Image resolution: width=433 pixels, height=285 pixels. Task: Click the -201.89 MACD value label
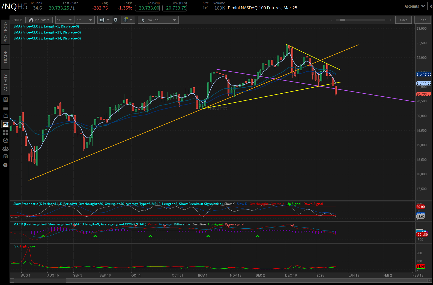tap(422, 235)
